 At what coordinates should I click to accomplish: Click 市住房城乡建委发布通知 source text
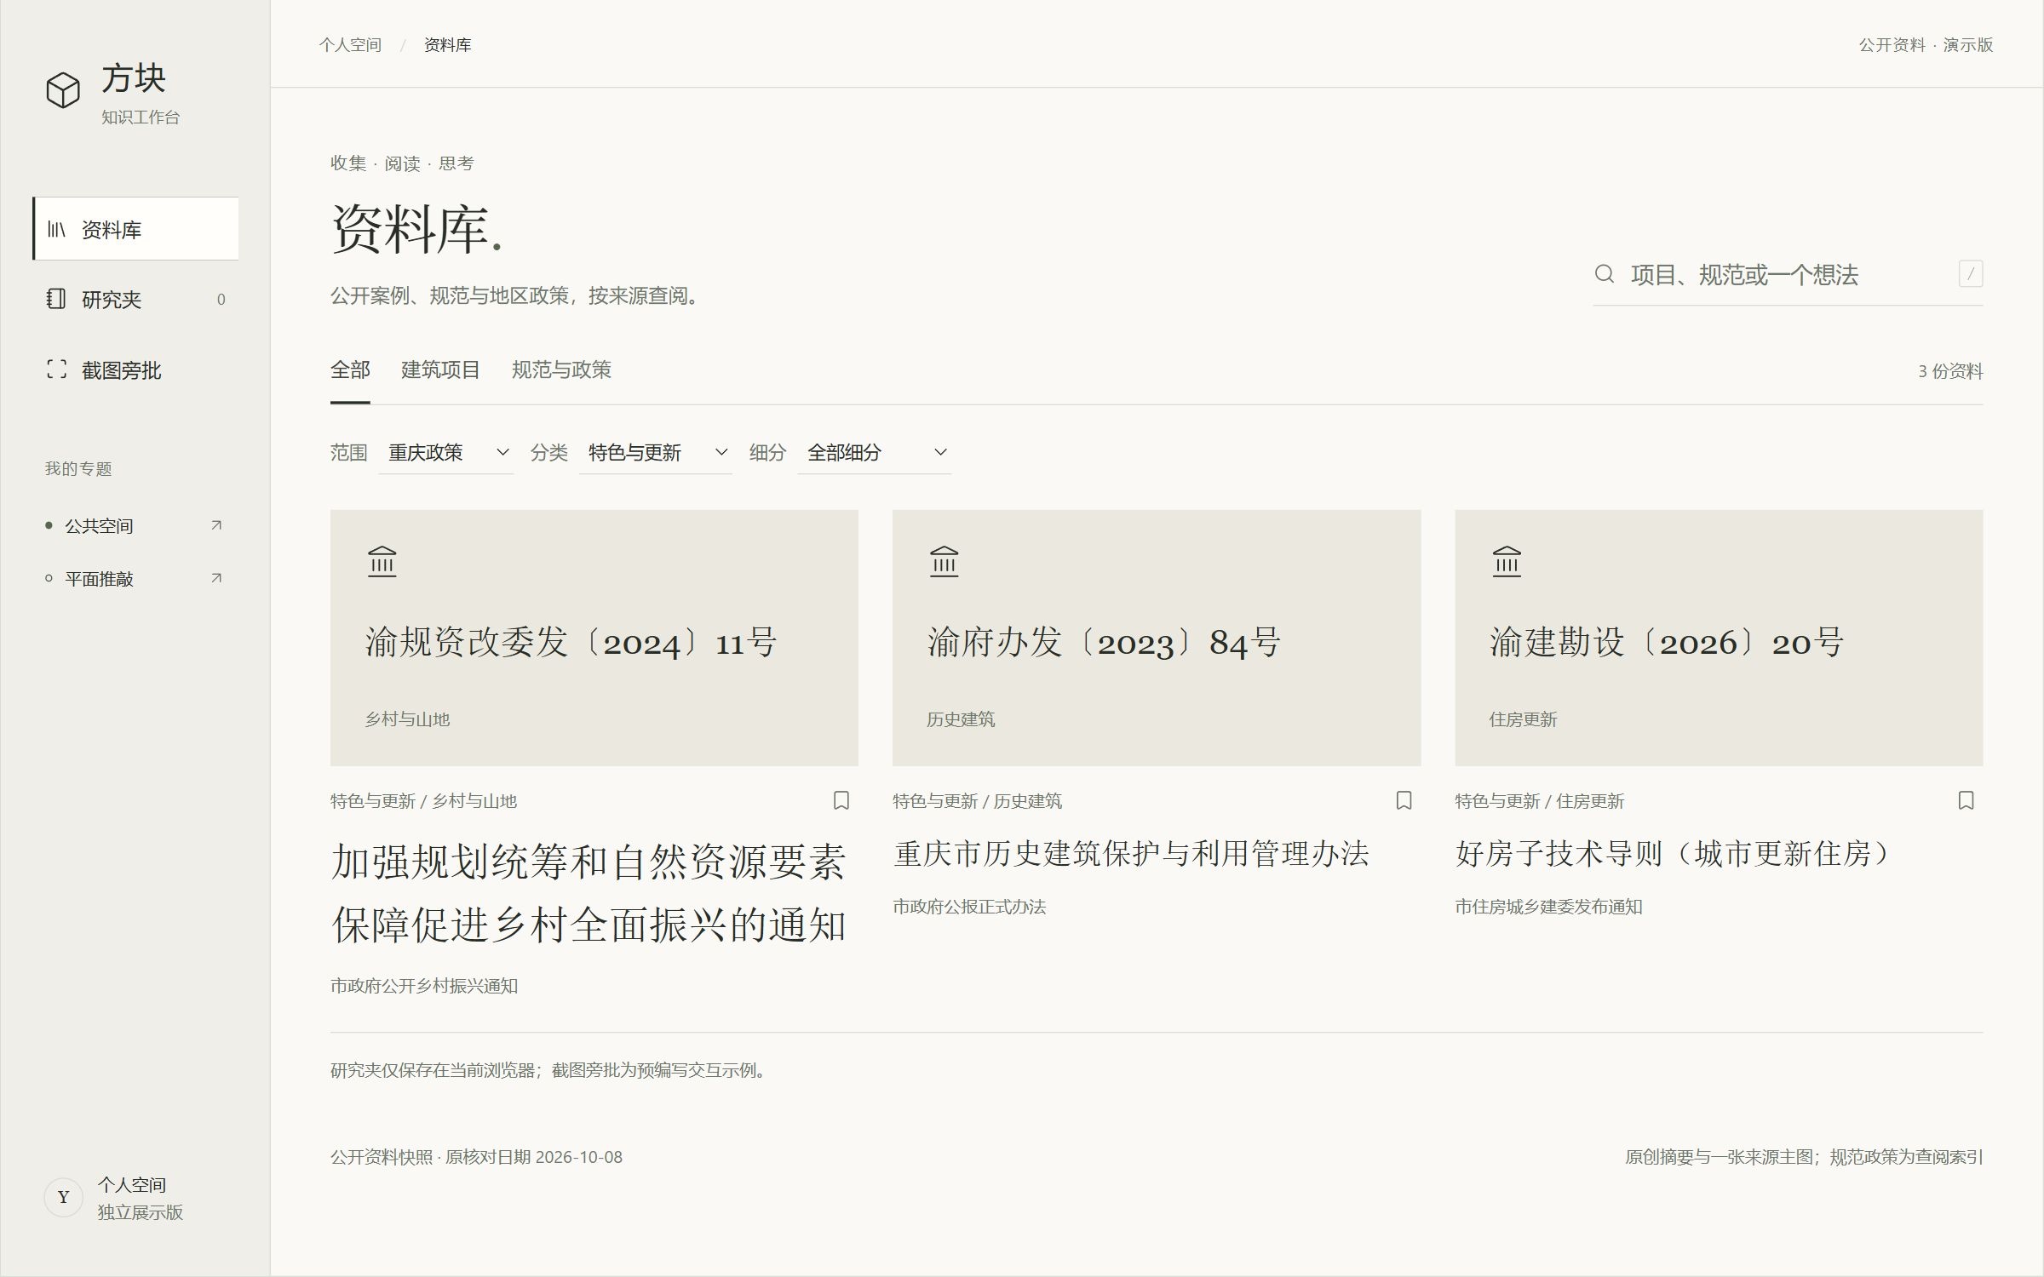click(1548, 907)
